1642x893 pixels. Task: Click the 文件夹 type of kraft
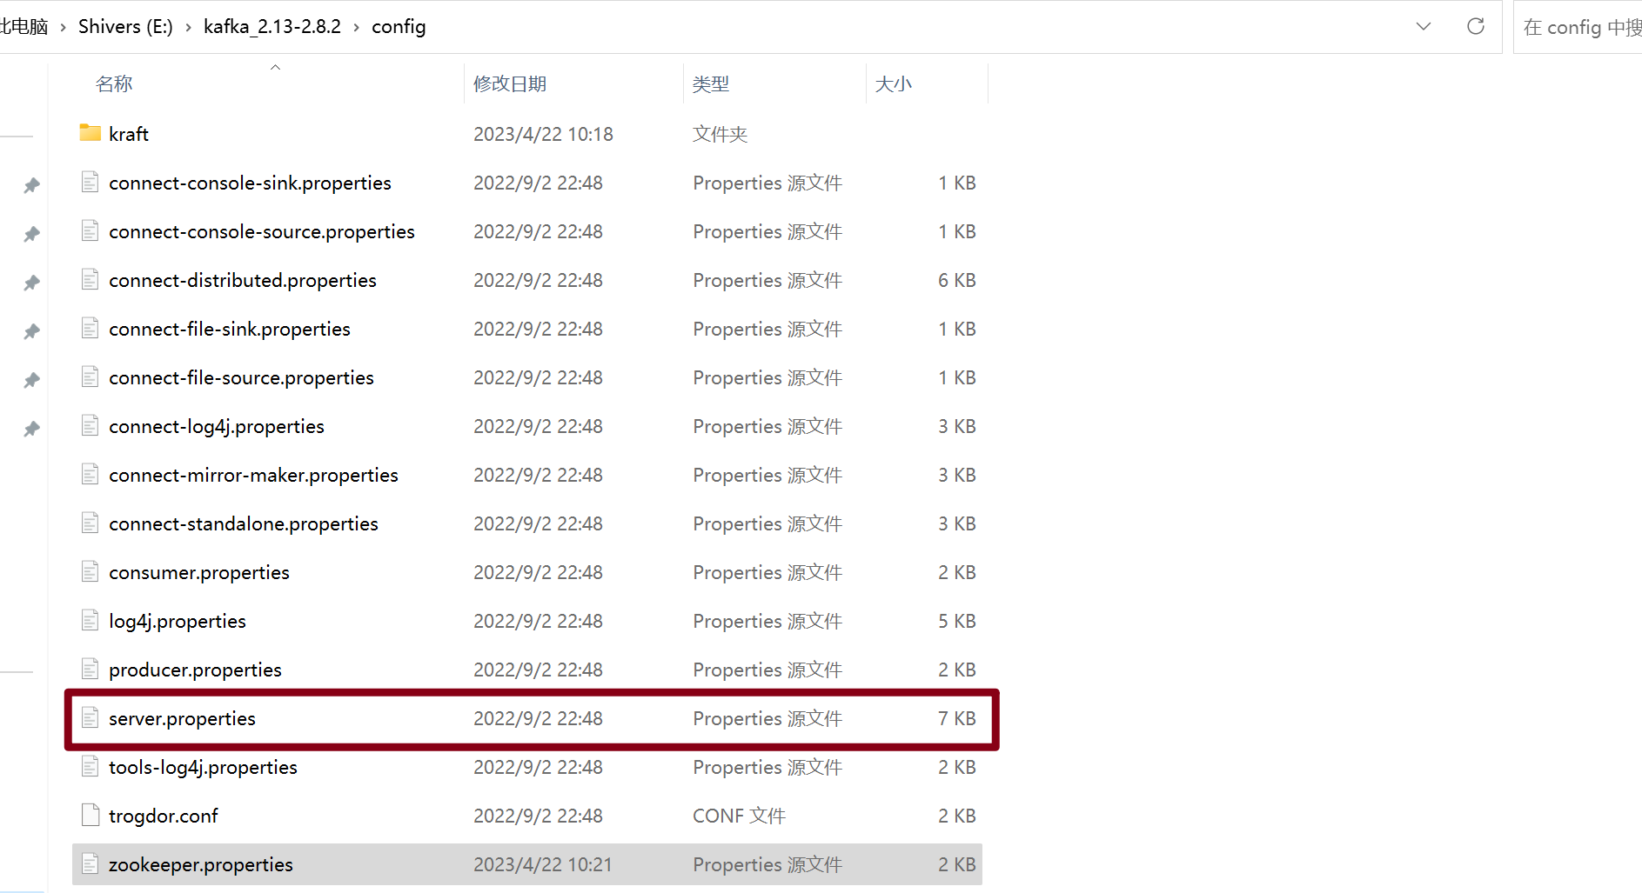tap(720, 134)
